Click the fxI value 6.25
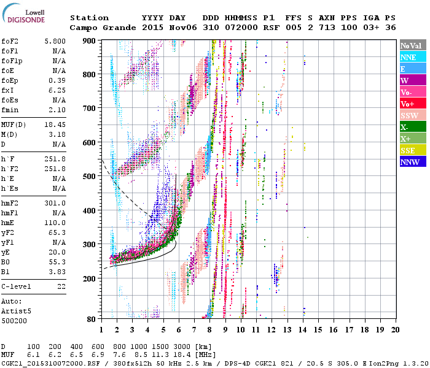 (x=57, y=90)
